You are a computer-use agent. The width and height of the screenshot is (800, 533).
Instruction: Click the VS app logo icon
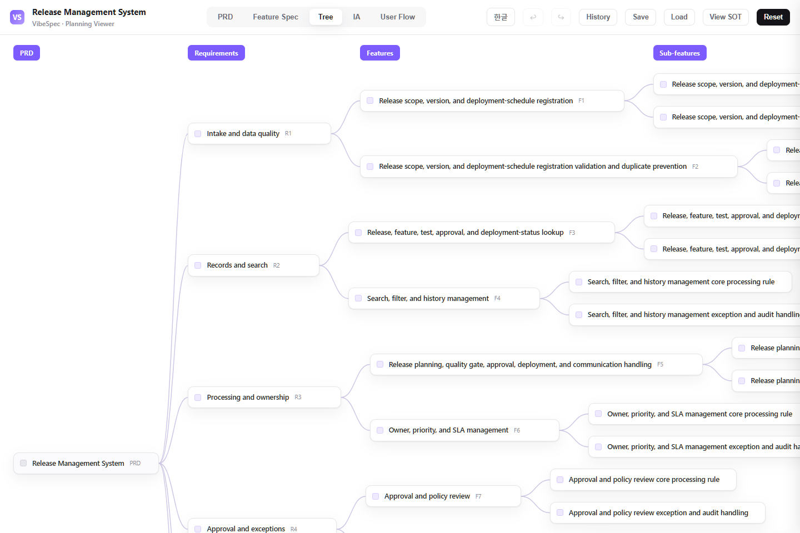pyautogui.click(x=17, y=17)
